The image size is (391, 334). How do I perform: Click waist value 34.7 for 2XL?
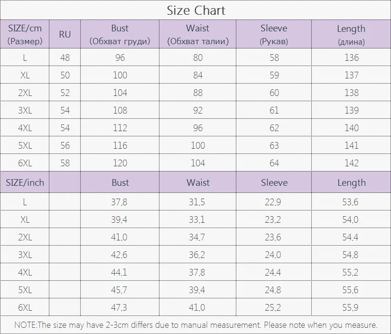click(x=197, y=237)
